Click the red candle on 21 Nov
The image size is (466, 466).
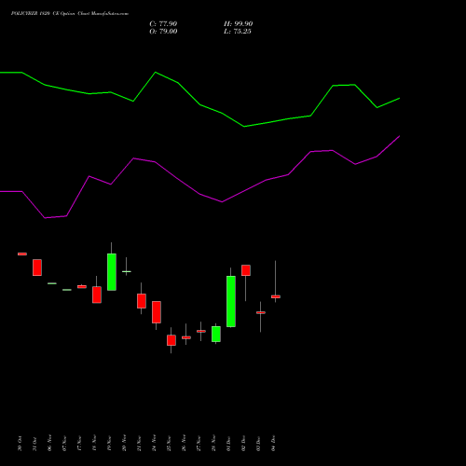click(142, 301)
